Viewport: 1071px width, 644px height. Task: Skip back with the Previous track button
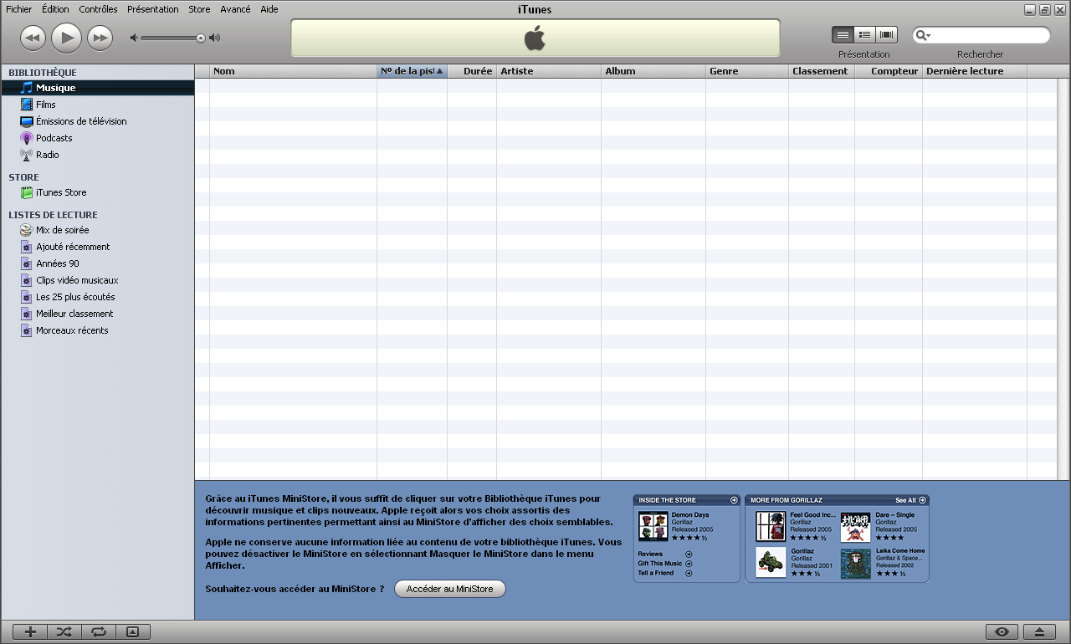point(33,38)
